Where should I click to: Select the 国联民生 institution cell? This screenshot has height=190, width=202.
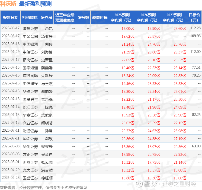(x=30, y=99)
